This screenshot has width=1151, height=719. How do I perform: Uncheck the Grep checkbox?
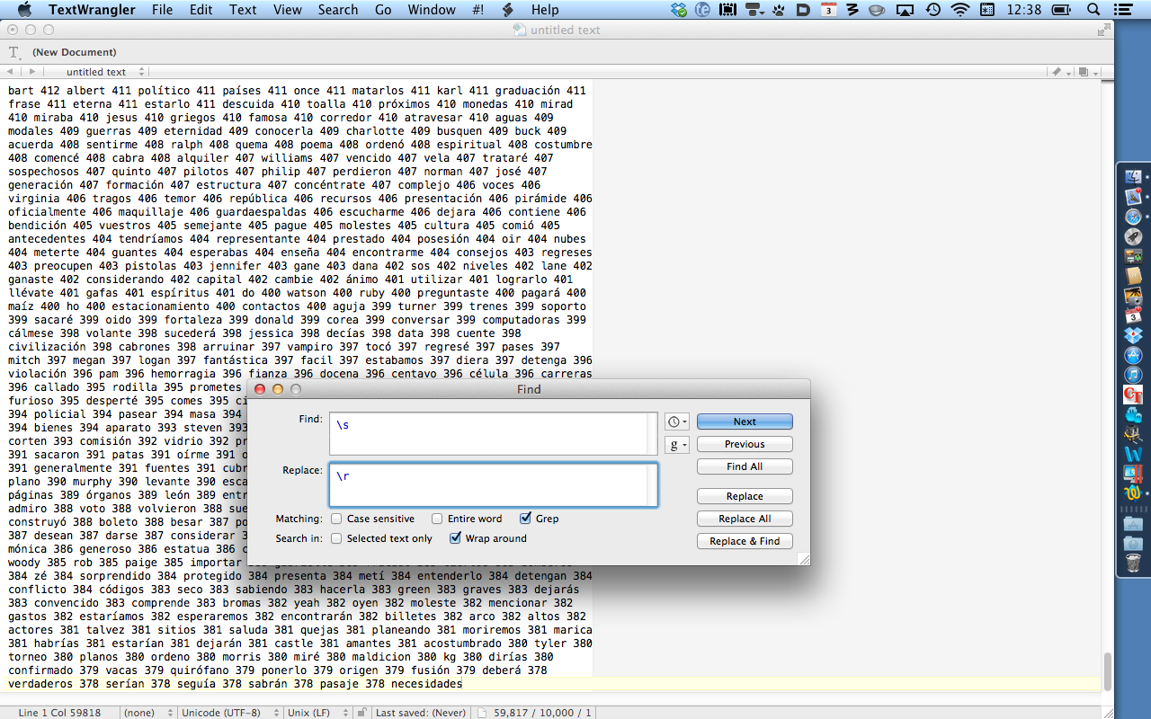(x=525, y=519)
